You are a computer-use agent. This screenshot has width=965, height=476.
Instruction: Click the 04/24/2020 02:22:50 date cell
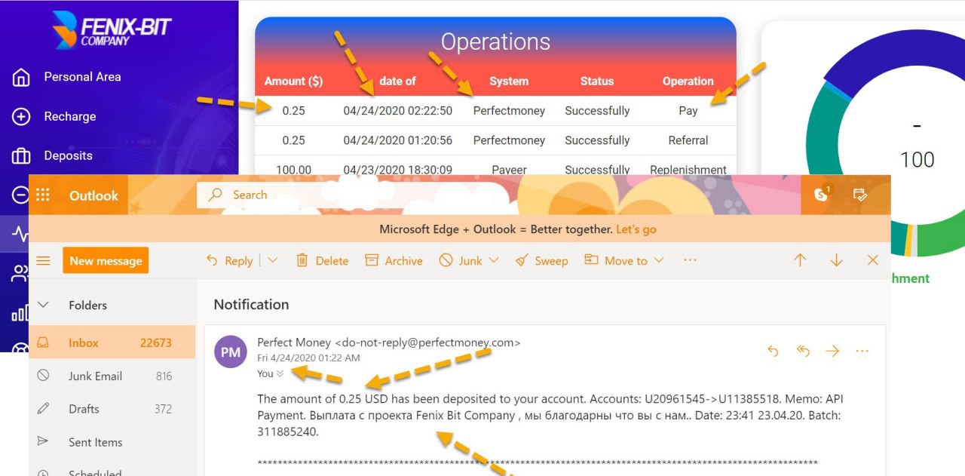click(398, 111)
